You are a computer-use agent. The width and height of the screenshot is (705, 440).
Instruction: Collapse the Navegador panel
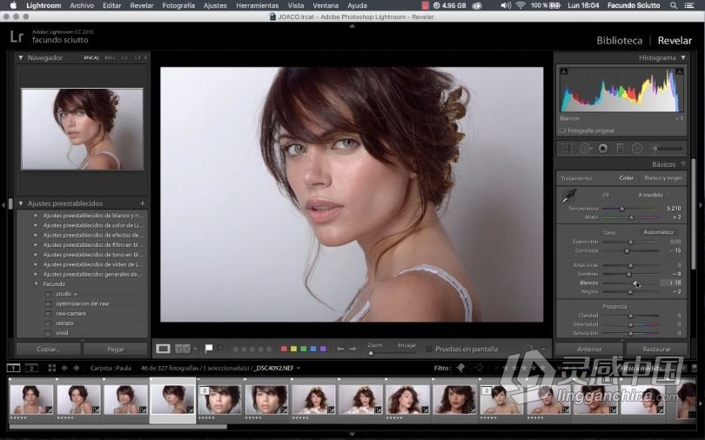(x=21, y=57)
